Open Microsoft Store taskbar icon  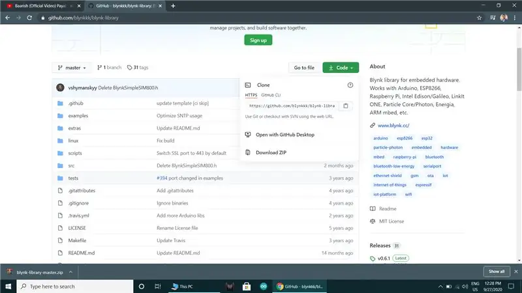click(247, 286)
